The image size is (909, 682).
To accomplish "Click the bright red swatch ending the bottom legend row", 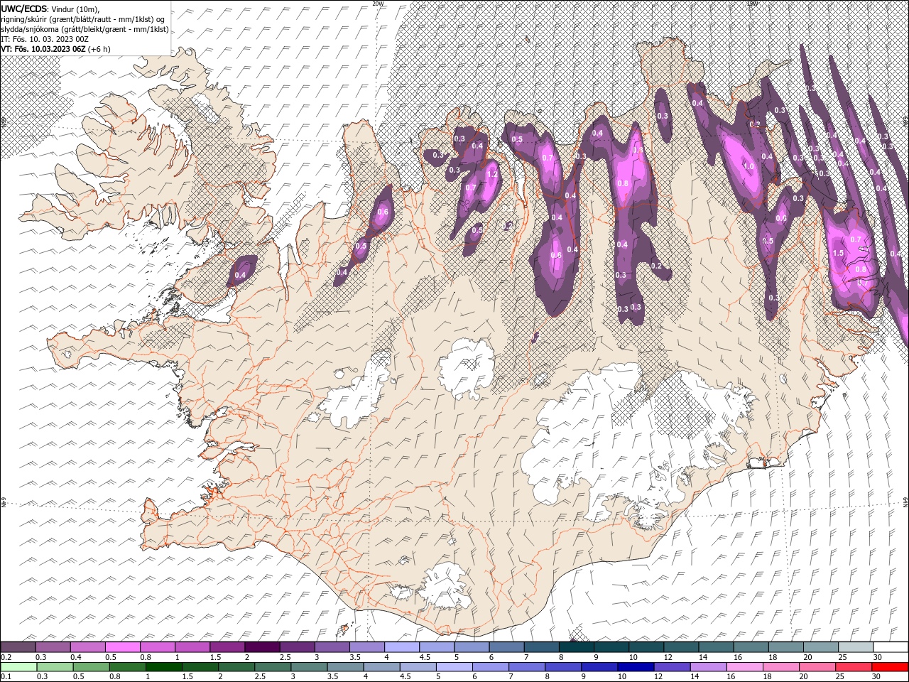I will pyautogui.click(x=891, y=667).
